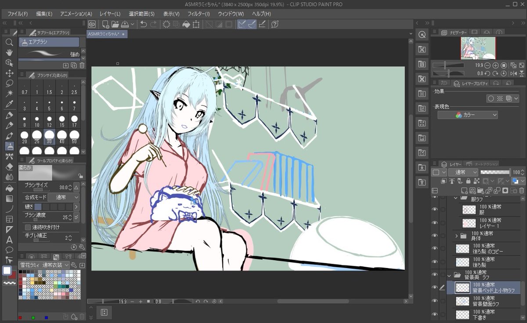Click the Open file folder icon
This screenshot has width=527, height=323.
115,24
